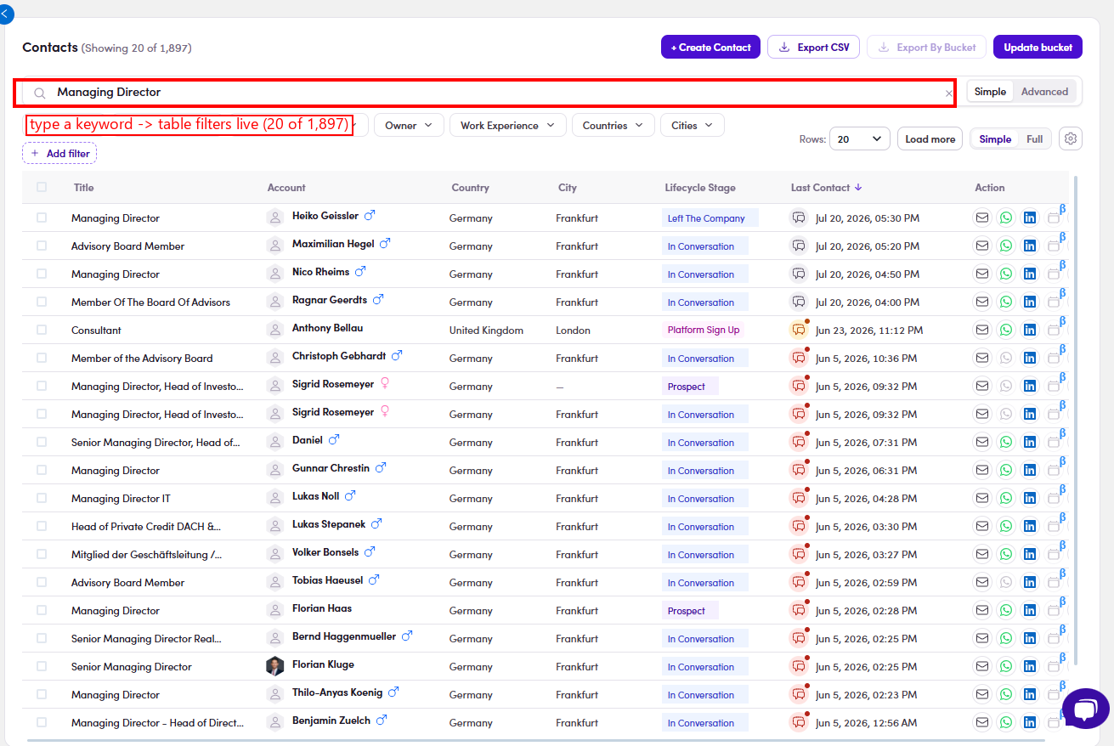Click the Lifecycle Stage column header
The height and width of the screenshot is (746, 1114).
700,188
